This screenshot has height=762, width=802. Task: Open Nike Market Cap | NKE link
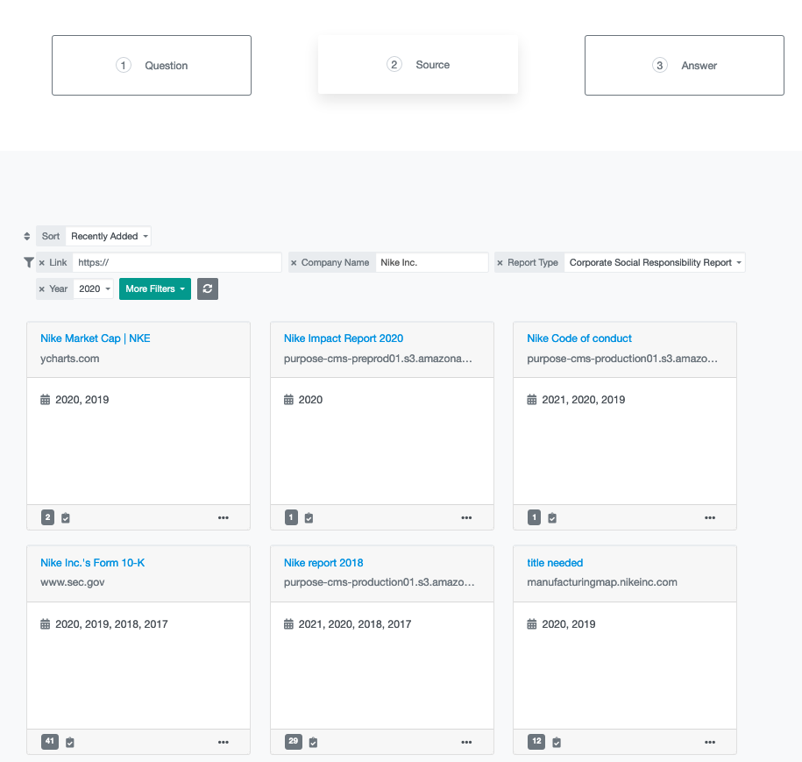(96, 338)
